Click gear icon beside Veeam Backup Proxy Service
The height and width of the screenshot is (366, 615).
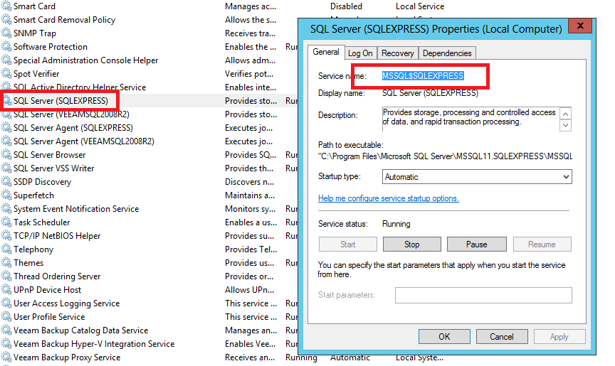(6, 357)
